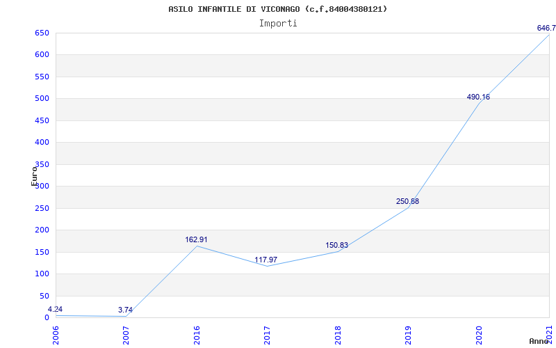This screenshot has height=348, width=556.
Task: Select the 490.16 data label
Action: 478,97
